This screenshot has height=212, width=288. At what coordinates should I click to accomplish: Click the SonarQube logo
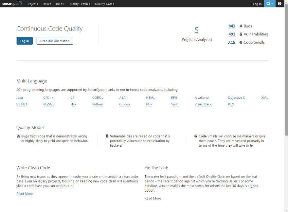click(12, 3)
